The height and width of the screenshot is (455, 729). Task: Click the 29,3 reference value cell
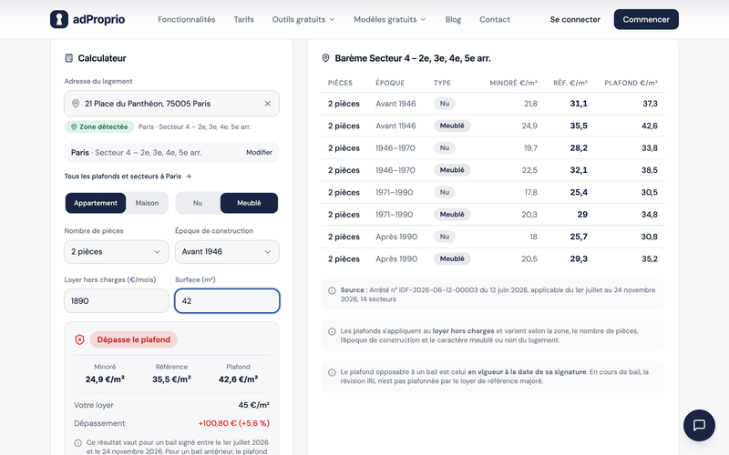(579, 259)
